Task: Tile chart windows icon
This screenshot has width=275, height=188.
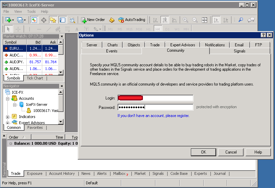Action: 204,20
